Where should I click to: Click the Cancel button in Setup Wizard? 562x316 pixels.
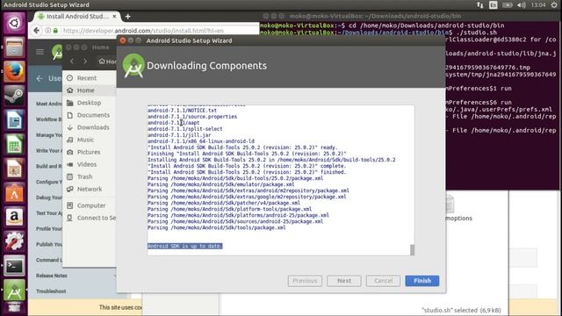[383, 281]
